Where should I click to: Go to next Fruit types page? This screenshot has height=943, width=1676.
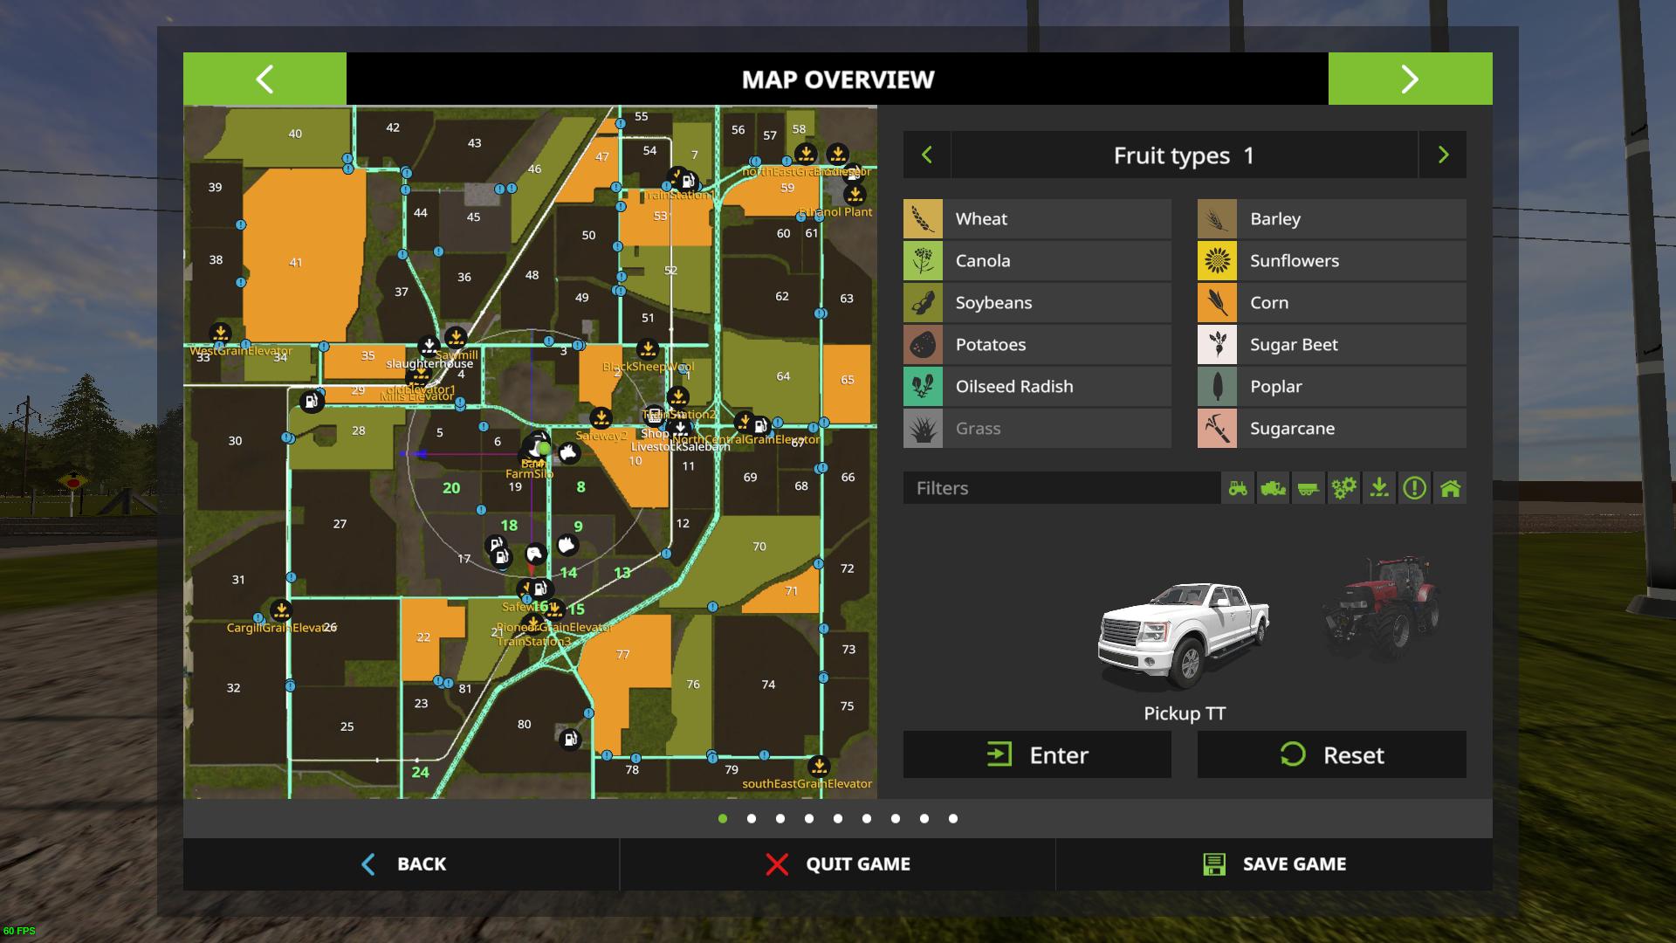1443,155
